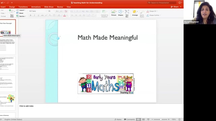This screenshot has height=121, width=216.
Task: Click the Reset slide button
Action: tap(20, 13)
